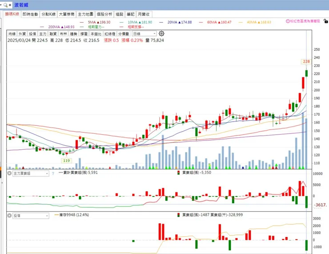The height and width of the screenshot is (254, 329).
Task: Switch to the 分點K線 tab
Action: [x=48, y=14]
